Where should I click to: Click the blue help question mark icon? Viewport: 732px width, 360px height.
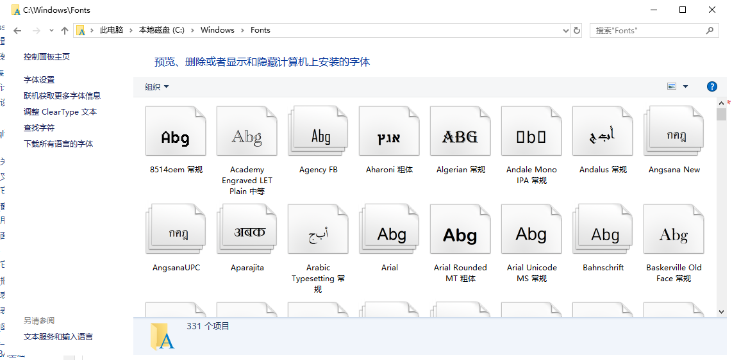click(712, 86)
